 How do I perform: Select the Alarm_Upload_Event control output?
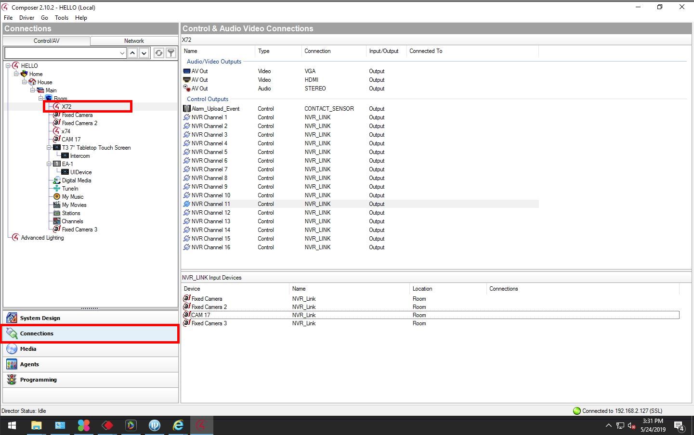pyautogui.click(x=215, y=109)
